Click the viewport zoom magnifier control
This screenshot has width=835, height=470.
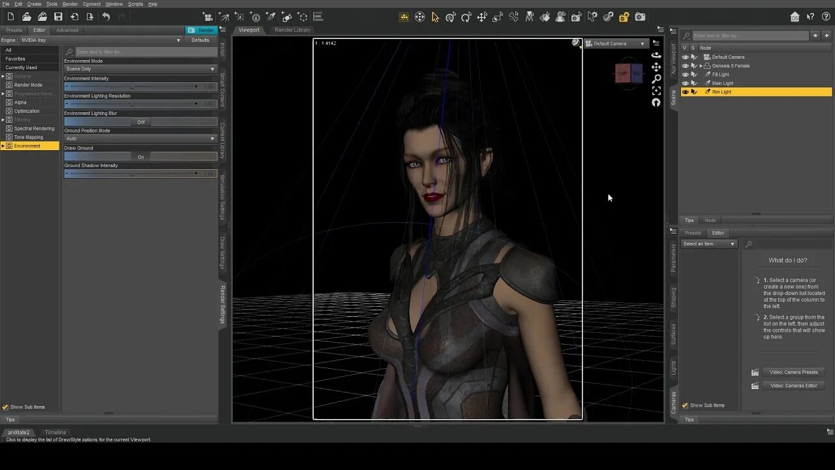coord(656,79)
